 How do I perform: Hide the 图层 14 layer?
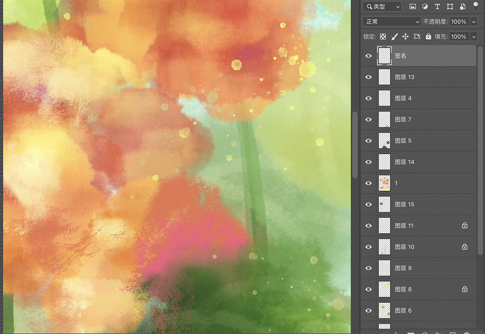(369, 162)
